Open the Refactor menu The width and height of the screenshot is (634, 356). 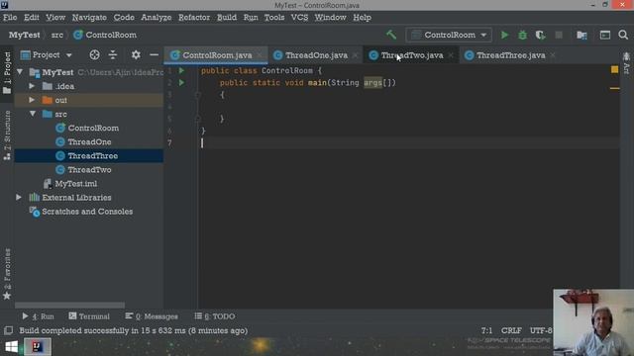click(194, 18)
